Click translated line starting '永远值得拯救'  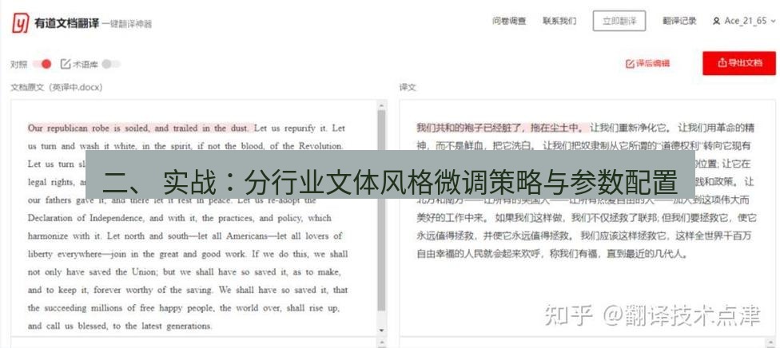click(583, 235)
